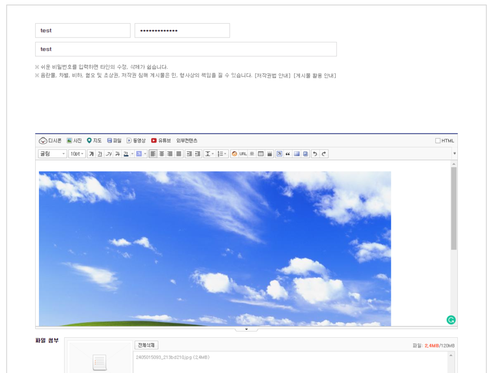Click the 전체삭제 delete all button
493x373 pixels.
click(x=146, y=345)
